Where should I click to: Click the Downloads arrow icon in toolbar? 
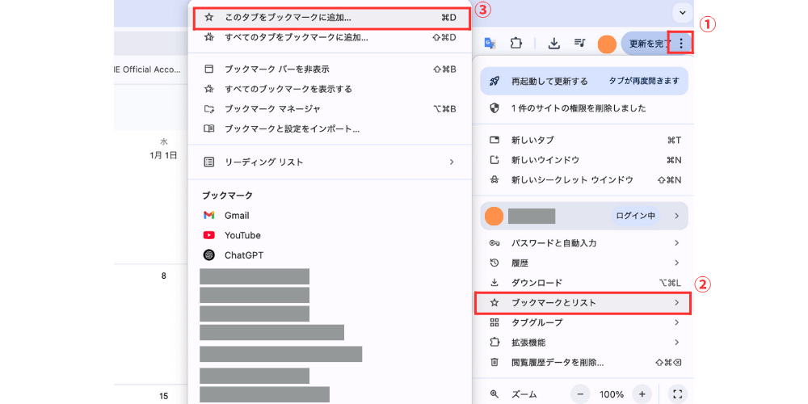pos(554,44)
